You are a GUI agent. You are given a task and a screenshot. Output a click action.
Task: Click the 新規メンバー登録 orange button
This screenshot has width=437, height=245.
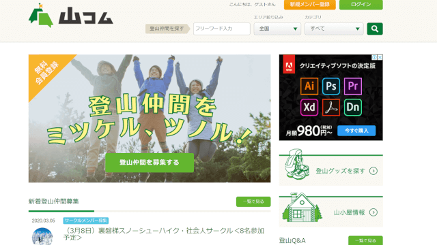(309, 5)
